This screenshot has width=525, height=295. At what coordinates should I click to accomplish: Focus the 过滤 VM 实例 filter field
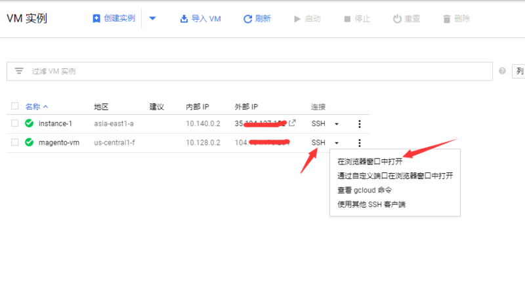[x=249, y=71]
